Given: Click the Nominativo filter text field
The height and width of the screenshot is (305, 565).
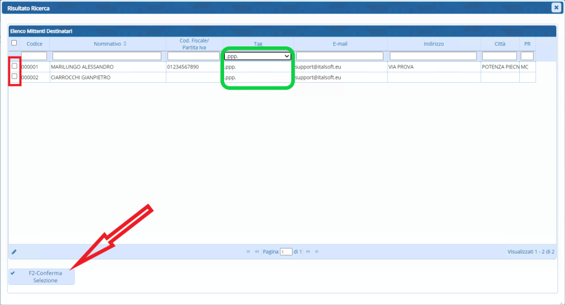Looking at the screenshot, I should coord(107,56).
